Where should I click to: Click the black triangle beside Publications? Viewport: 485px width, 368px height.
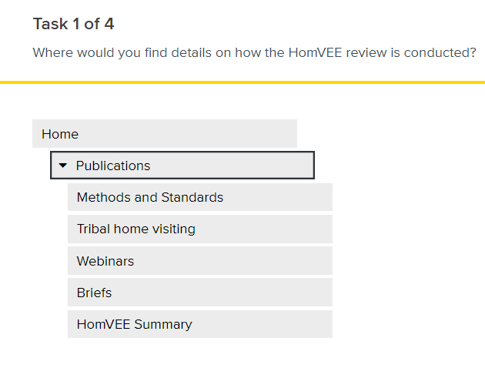(x=63, y=166)
